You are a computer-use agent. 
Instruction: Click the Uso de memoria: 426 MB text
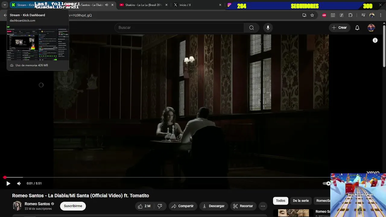[x=32, y=65]
